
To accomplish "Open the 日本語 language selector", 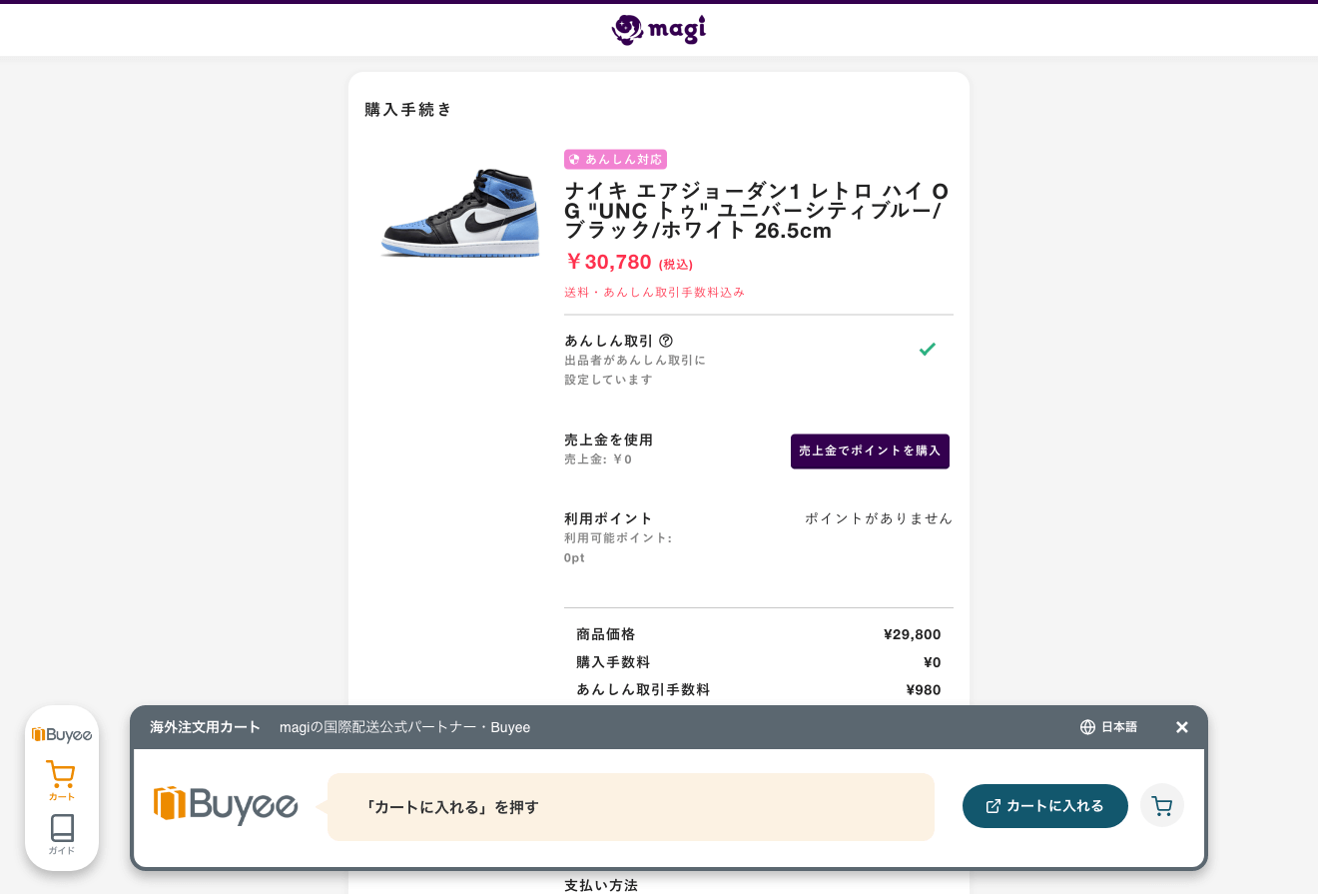I will tap(1108, 727).
